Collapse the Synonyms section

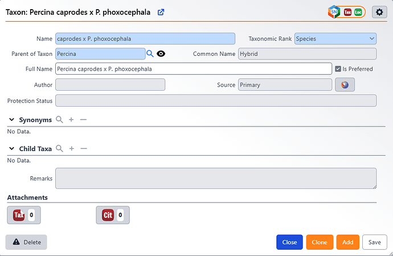[12, 120]
